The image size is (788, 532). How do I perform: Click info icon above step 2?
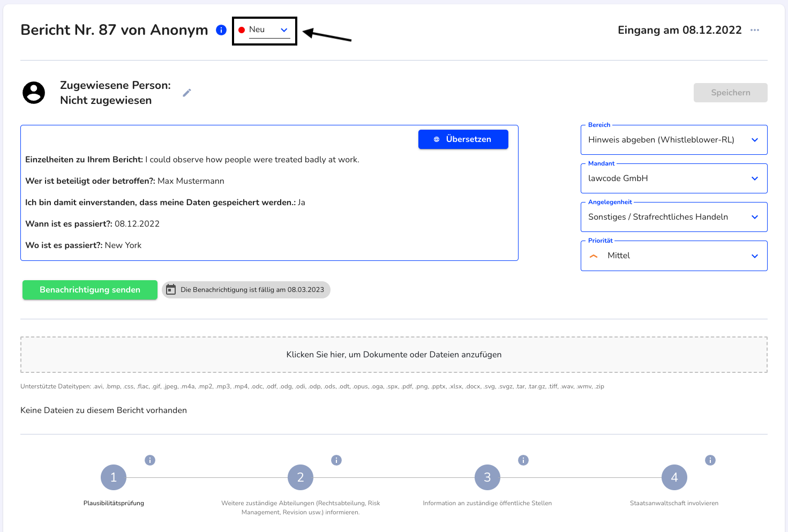336,460
